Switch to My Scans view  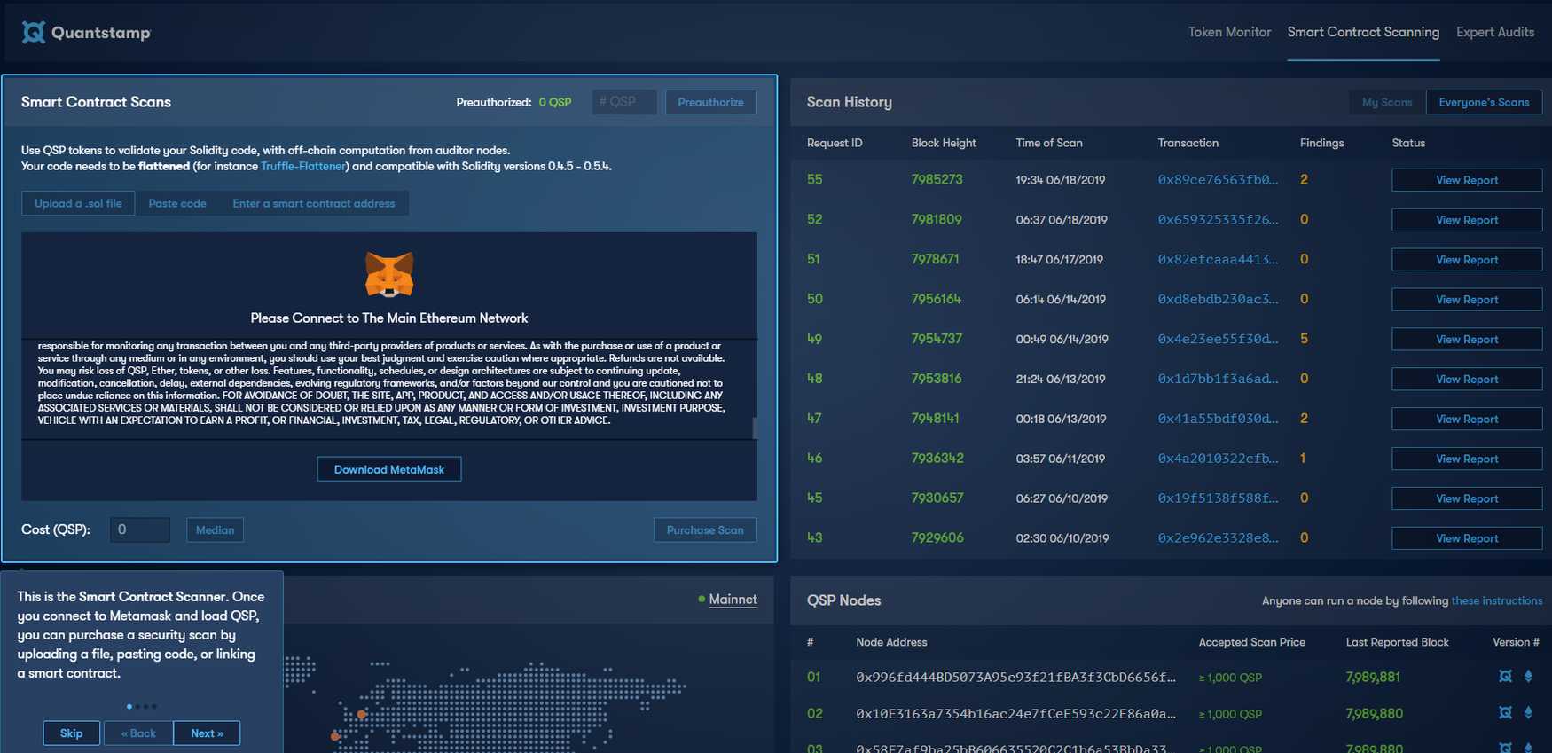tap(1387, 102)
